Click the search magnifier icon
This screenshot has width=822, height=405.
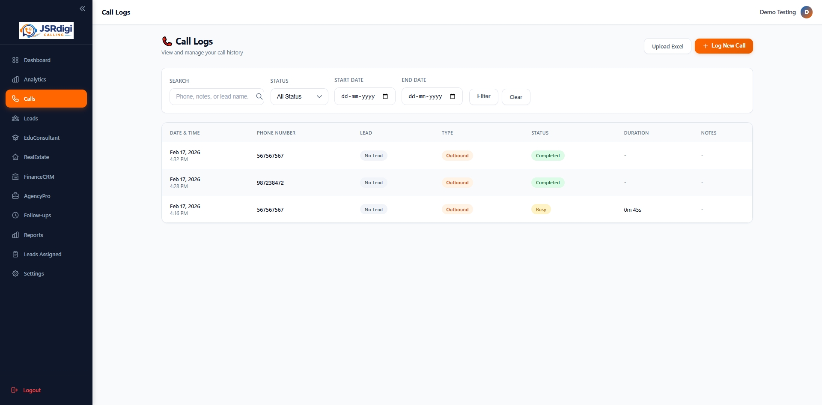click(x=259, y=96)
